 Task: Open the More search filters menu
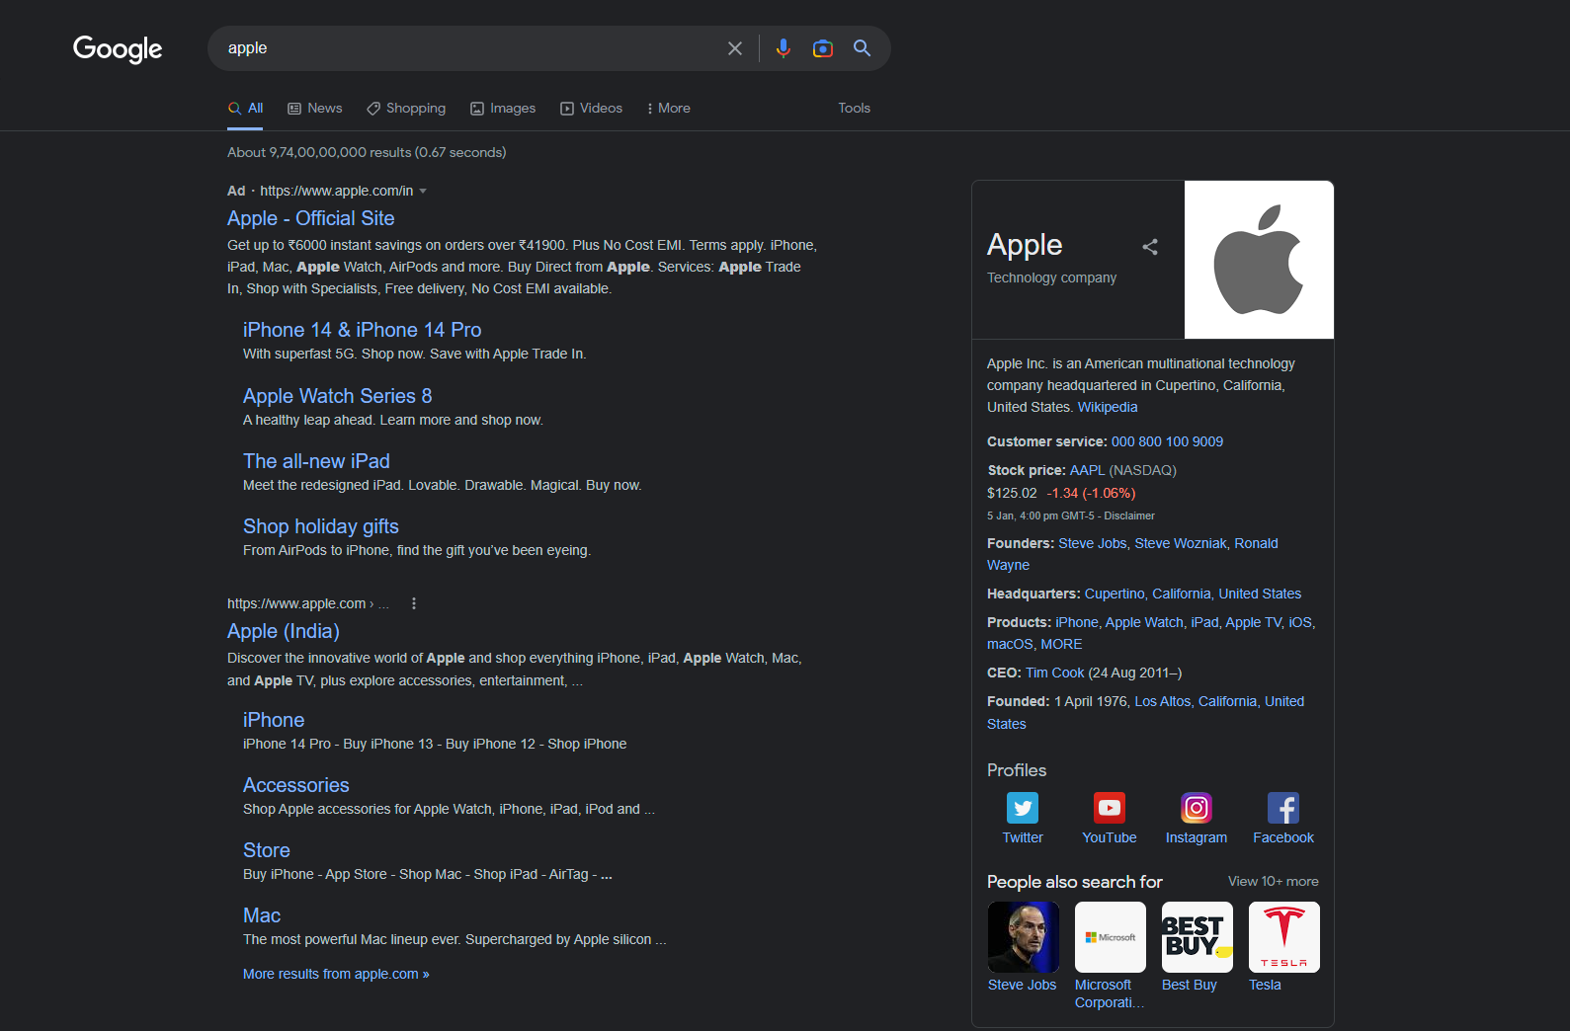tap(669, 108)
